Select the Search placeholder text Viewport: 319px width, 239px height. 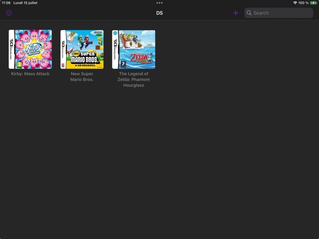point(262,13)
